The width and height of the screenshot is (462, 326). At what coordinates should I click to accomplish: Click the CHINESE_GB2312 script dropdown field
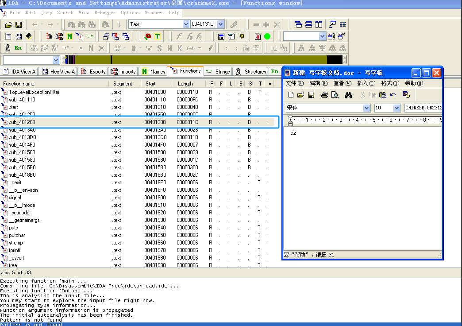(423, 108)
